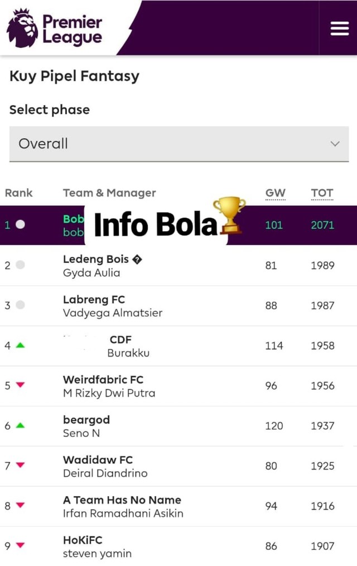Open Ledeng Bois team link

[x=96, y=259]
